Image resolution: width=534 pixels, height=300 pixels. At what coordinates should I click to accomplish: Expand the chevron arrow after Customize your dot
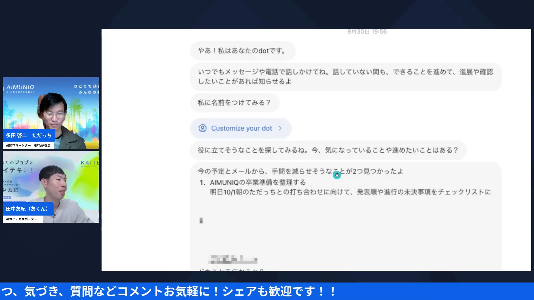[280, 128]
